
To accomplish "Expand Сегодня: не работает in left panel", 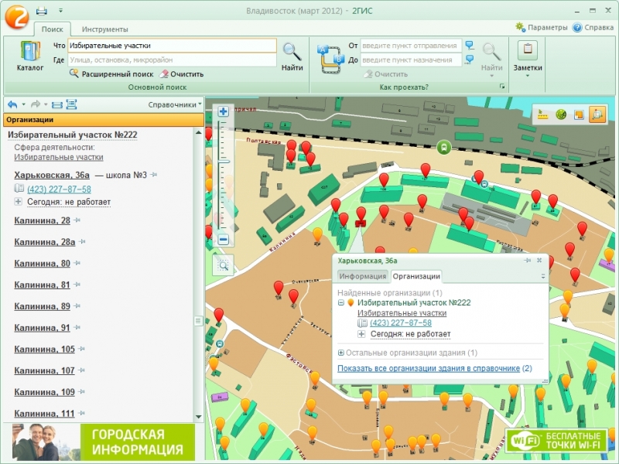I will (19, 202).
